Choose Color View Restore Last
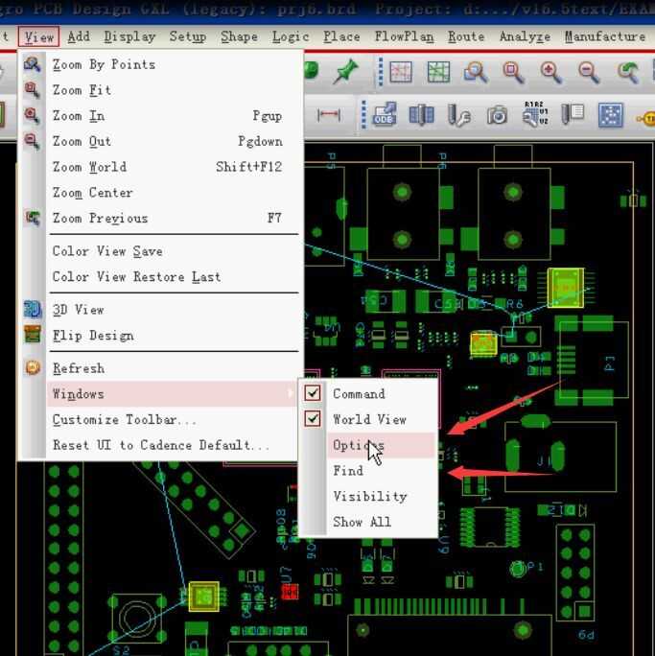The height and width of the screenshot is (656, 655). tap(172, 276)
